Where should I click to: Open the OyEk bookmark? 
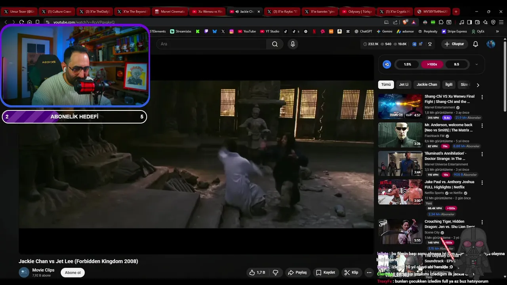[x=478, y=31]
